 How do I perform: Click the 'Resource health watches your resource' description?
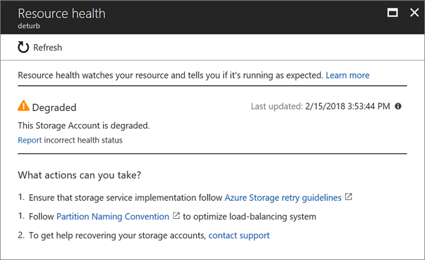click(170, 75)
